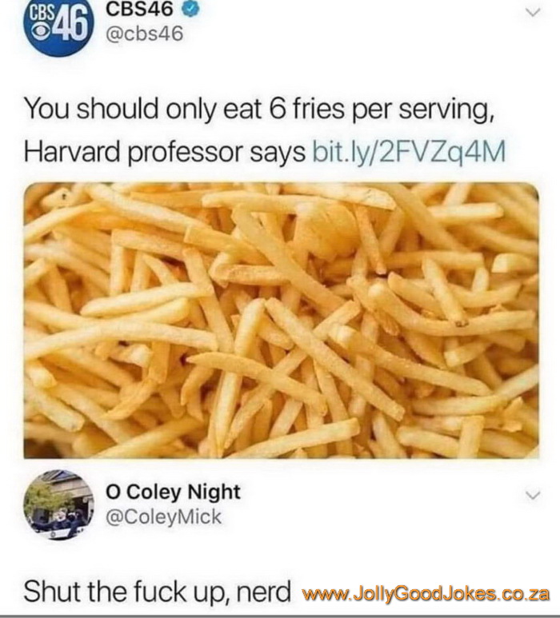Click the @ColeyMick handle
This screenshot has height=618, width=560.
click(163, 516)
